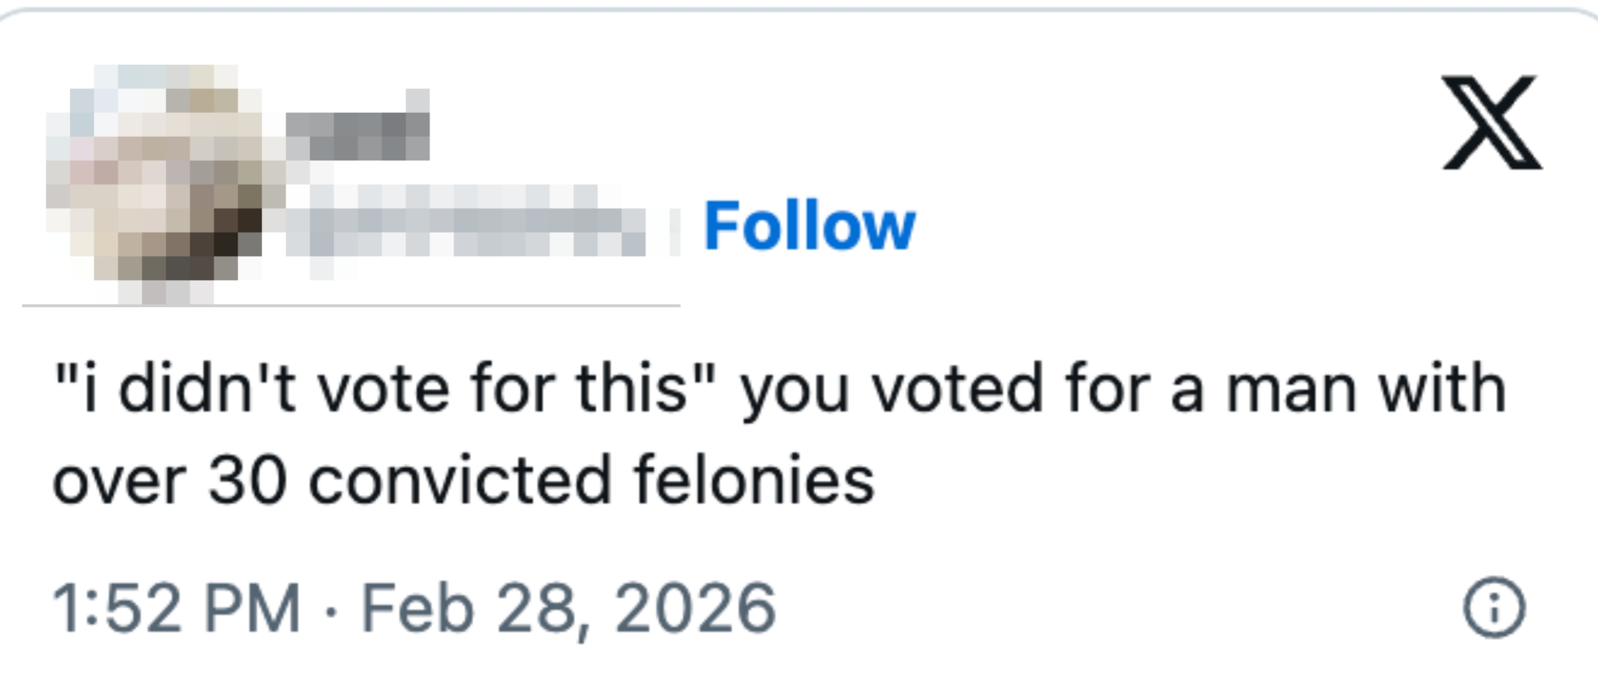Show Twitter ads info and privacy
1598x697 pixels.
point(1494,608)
